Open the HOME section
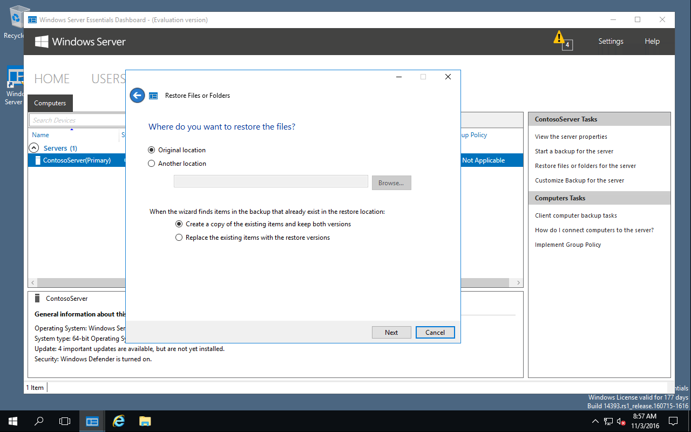The image size is (691, 432). click(52, 79)
